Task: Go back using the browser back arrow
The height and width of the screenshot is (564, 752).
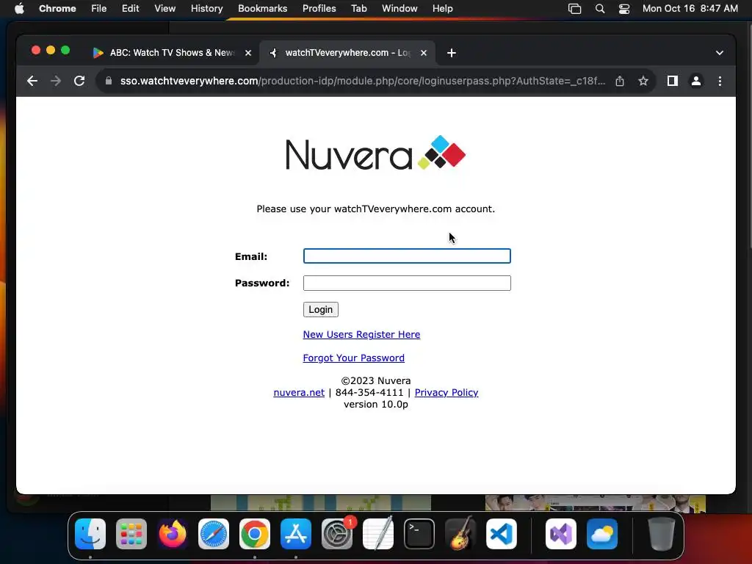Action: click(x=32, y=81)
